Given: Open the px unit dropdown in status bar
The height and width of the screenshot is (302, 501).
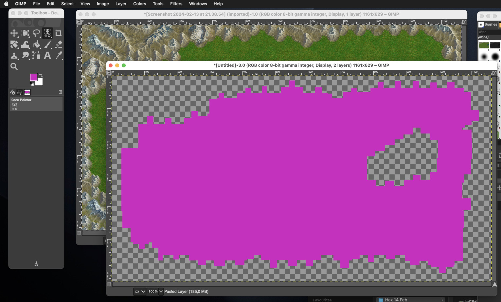Looking at the screenshot, I should coord(140,292).
